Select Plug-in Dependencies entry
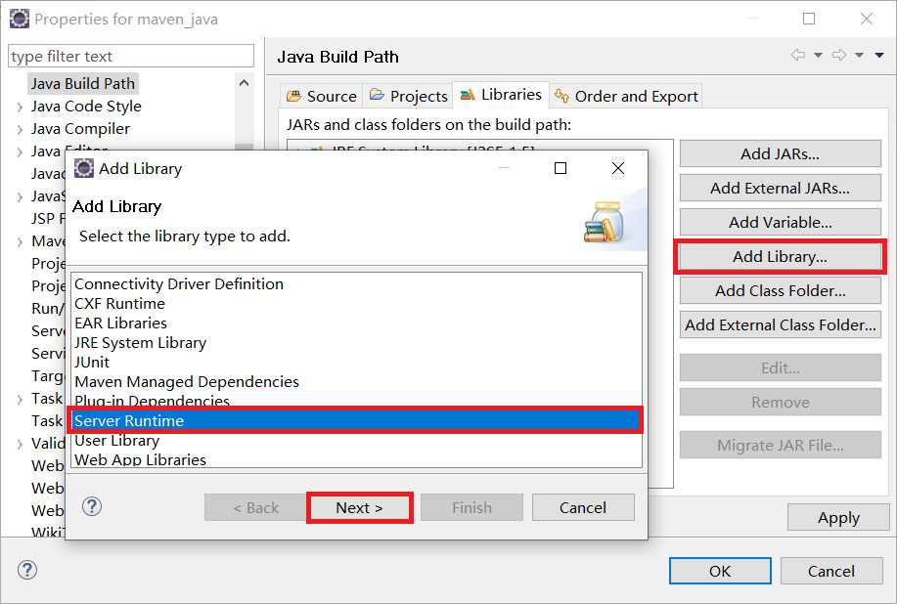This screenshot has height=604, width=897. pos(356,400)
